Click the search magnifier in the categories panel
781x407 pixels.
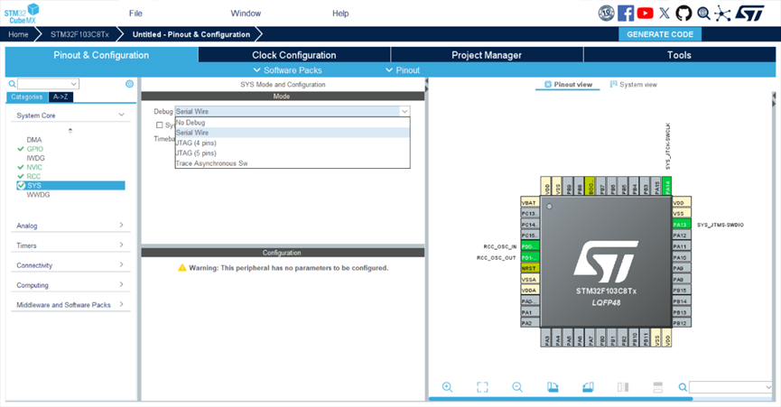[12, 84]
